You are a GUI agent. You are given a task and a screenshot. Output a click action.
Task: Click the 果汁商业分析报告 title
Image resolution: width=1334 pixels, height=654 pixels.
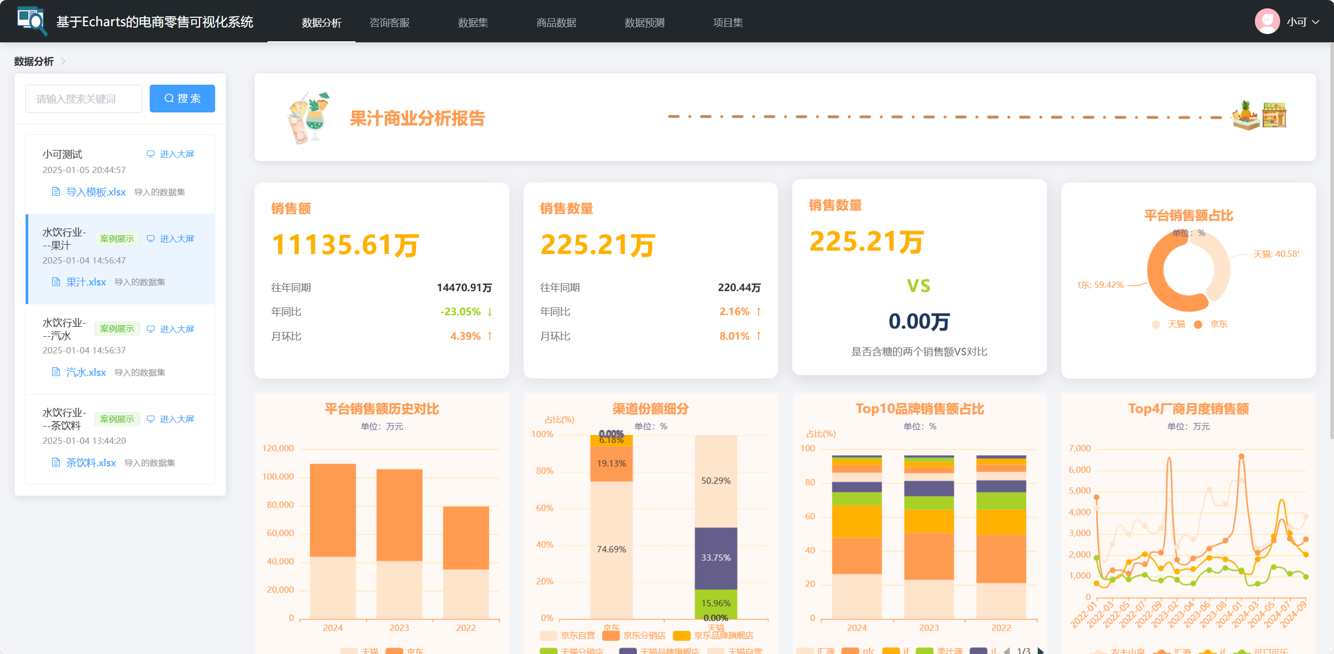point(417,119)
